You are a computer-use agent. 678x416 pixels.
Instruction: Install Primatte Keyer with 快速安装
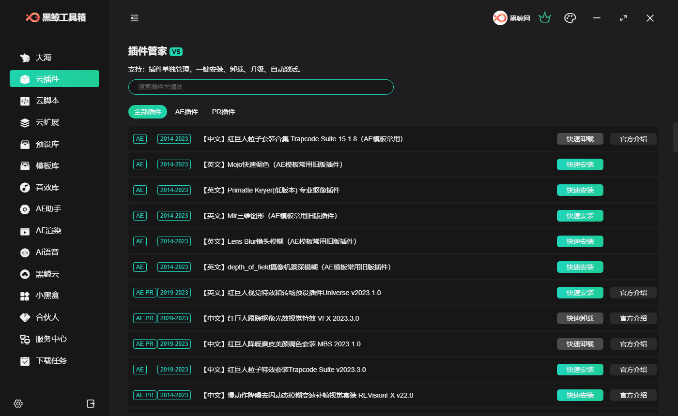click(x=580, y=190)
